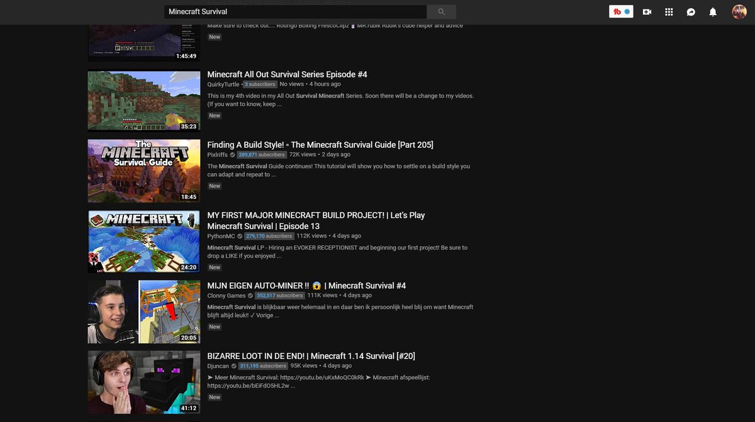Open the notifications bell
Image resolution: width=755 pixels, height=422 pixels.
(x=713, y=12)
